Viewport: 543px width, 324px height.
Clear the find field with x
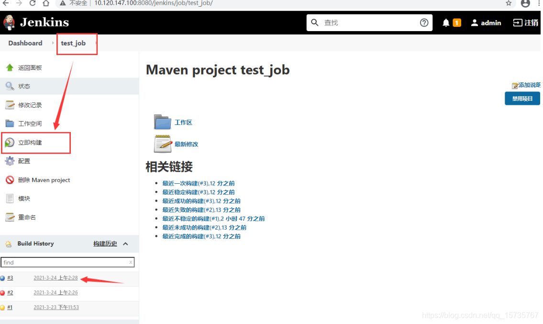pyautogui.click(x=131, y=262)
